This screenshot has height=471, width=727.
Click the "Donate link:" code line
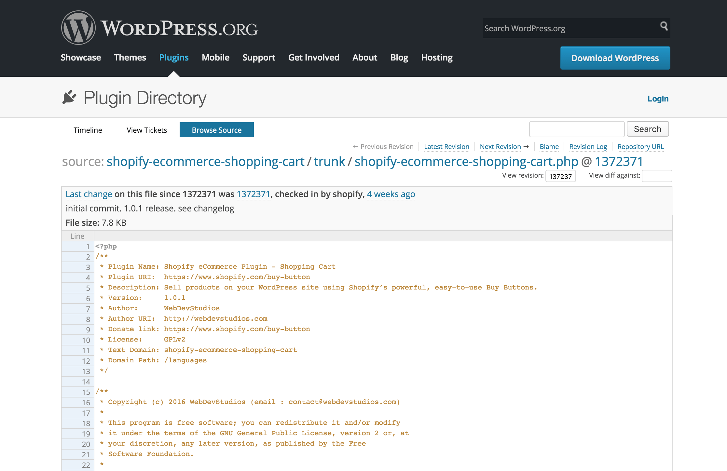pyautogui.click(x=205, y=329)
